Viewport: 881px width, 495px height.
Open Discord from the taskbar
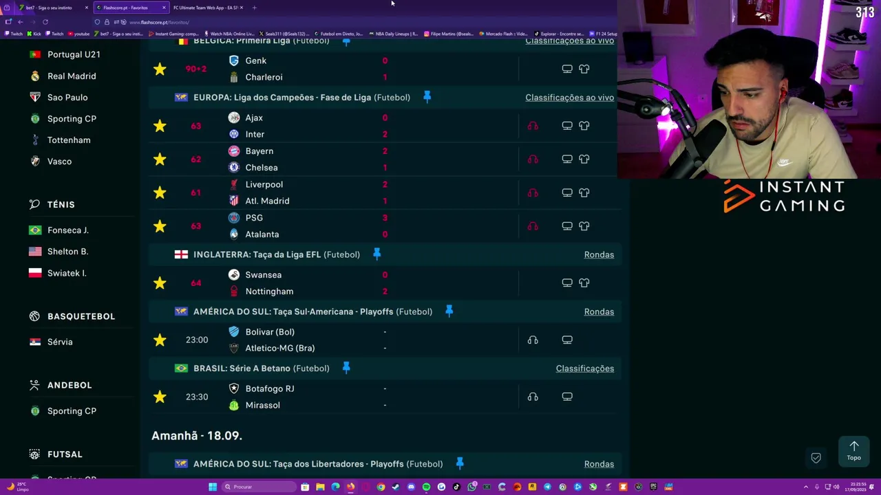(x=411, y=487)
